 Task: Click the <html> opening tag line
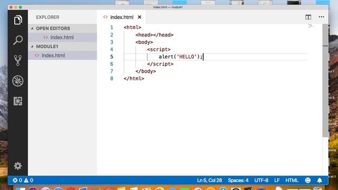[x=133, y=27]
